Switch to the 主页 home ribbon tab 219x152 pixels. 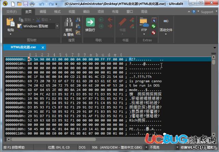[28, 12]
